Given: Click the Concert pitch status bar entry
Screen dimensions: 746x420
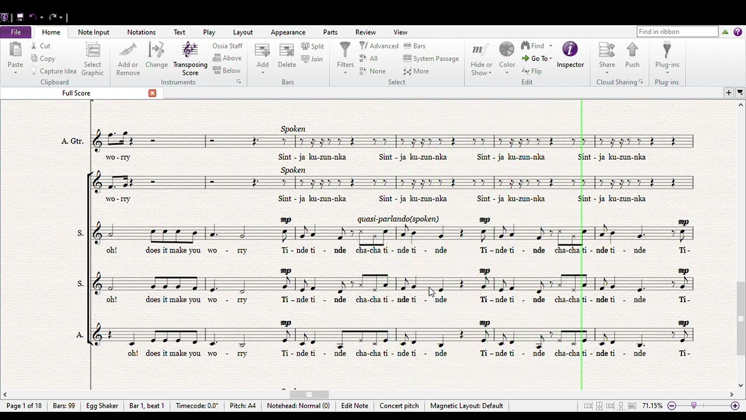Looking at the screenshot, I should click(x=399, y=405).
